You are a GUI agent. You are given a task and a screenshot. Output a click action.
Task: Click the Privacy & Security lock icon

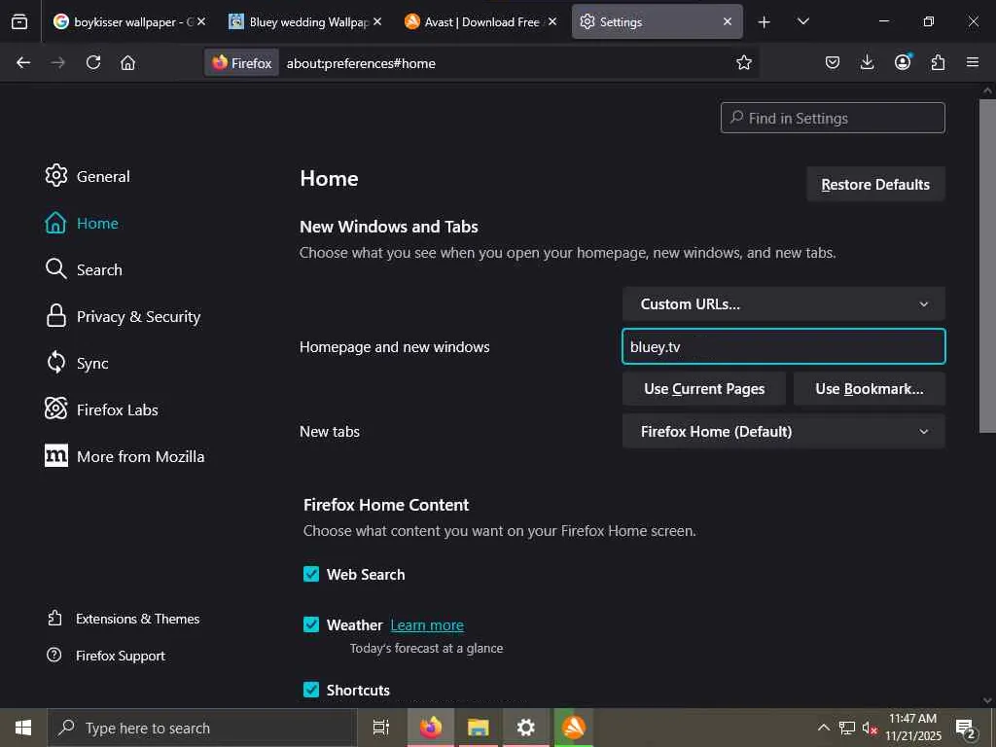(55, 316)
